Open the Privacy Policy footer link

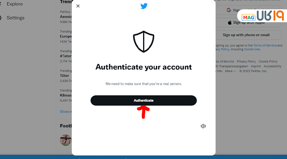point(246,61)
